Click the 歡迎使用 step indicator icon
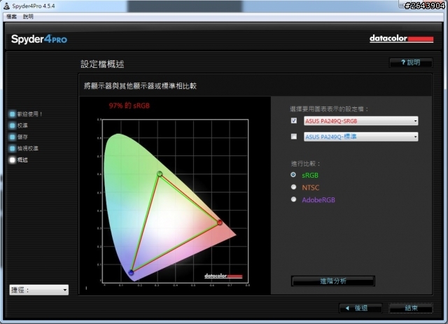Screen dimensions: 448x324 13,114
